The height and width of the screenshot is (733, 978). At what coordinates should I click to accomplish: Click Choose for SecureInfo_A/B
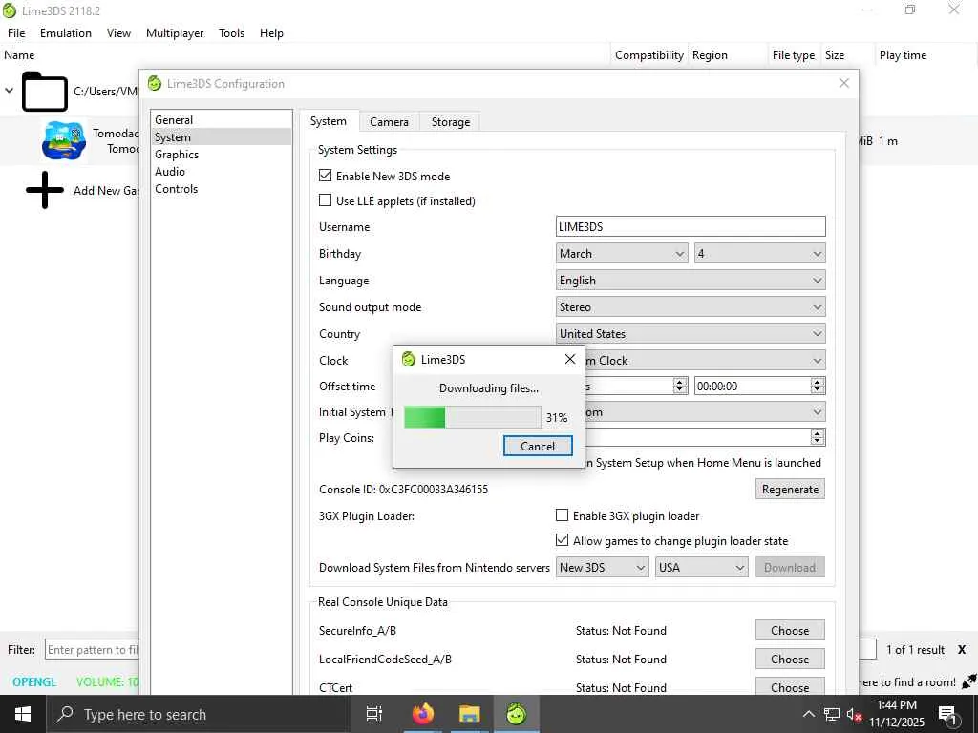[x=790, y=630]
